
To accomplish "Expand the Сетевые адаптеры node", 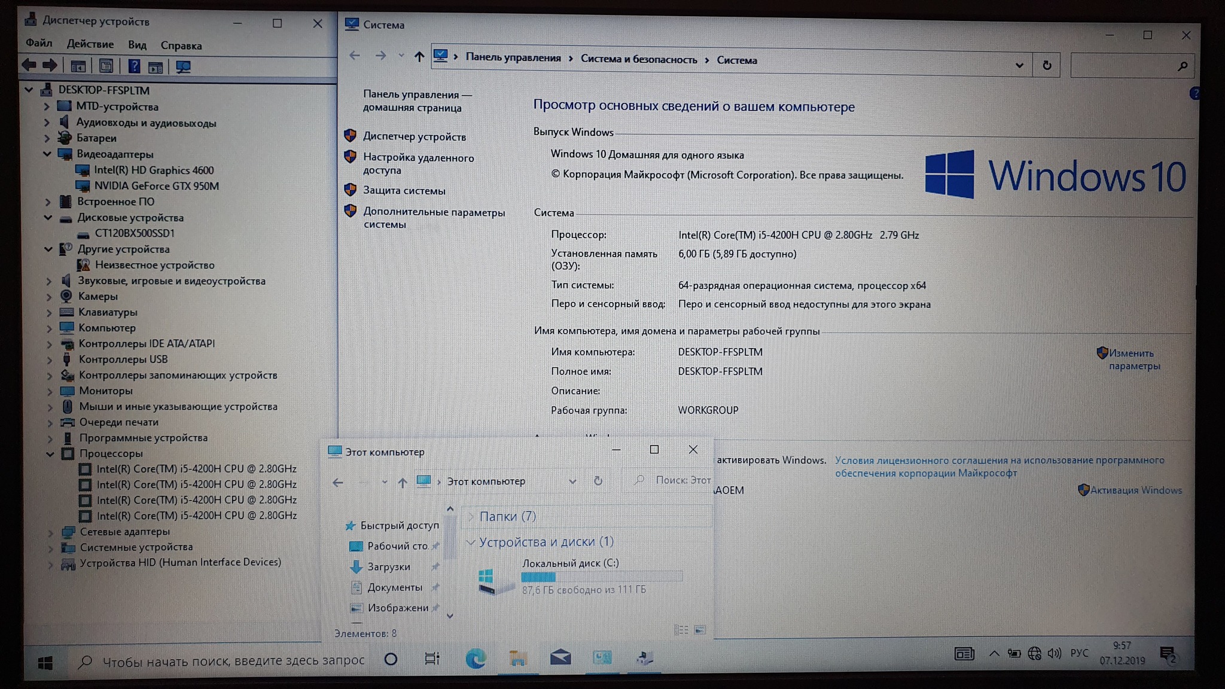I will click(51, 532).
